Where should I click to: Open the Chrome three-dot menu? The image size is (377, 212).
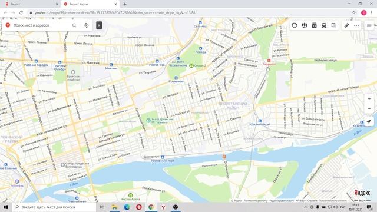(372, 13)
